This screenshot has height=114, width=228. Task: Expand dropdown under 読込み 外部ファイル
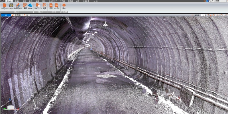click(x=5, y=10)
